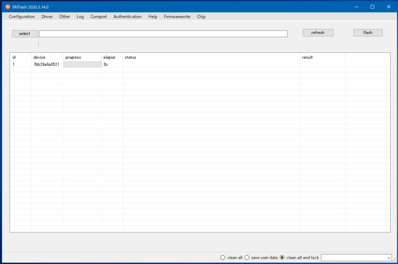Select the clean all radio option
Image resolution: width=398 pixels, height=264 pixels.
coord(223,257)
